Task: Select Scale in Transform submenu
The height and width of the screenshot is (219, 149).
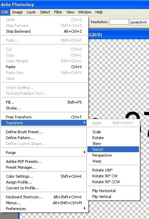Action: pos(113,132)
